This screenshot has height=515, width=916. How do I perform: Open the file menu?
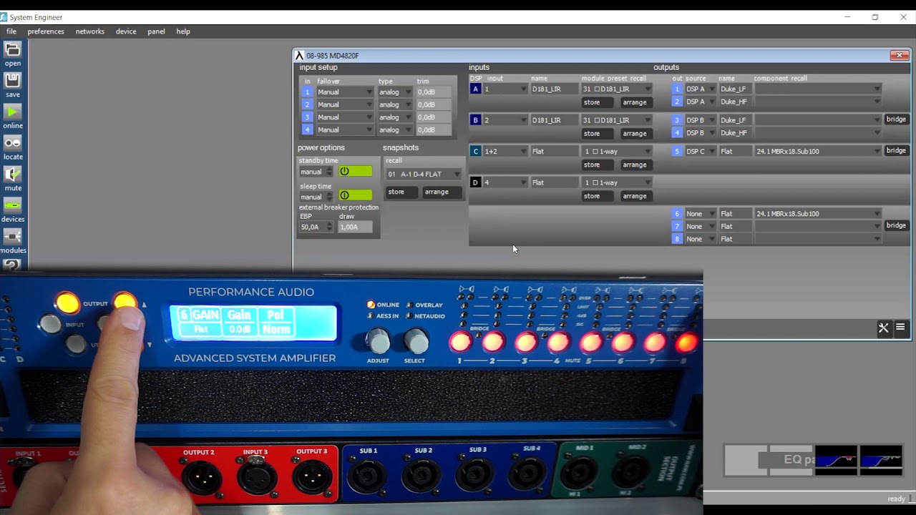coord(11,31)
